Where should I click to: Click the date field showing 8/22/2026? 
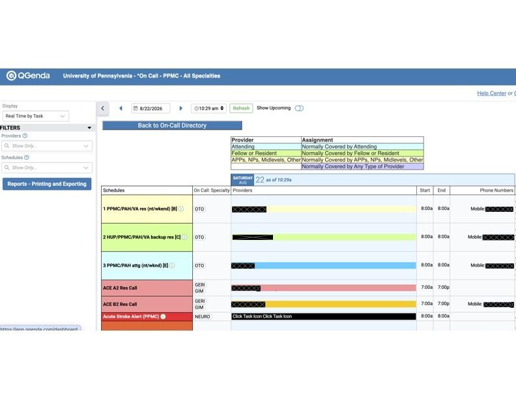tap(150, 108)
